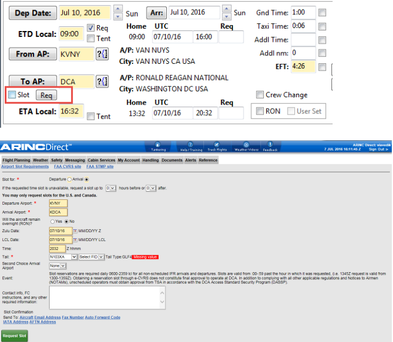The height and width of the screenshot is (342, 393).
Task: Open FAA STMP site link
Action: (100, 167)
